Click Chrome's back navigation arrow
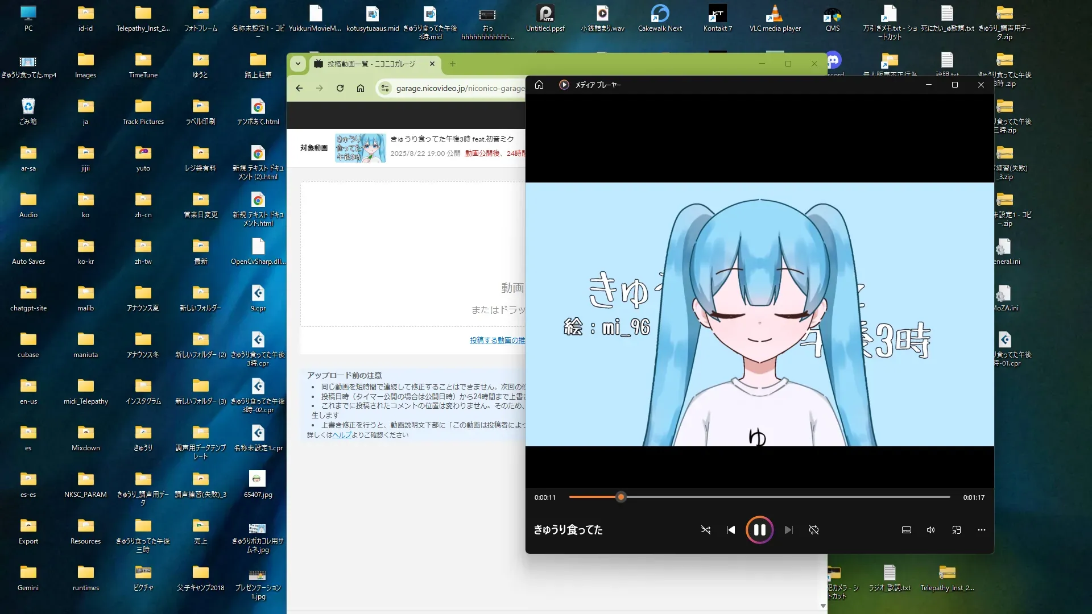The width and height of the screenshot is (1092, 614). (x=299, y=88)
